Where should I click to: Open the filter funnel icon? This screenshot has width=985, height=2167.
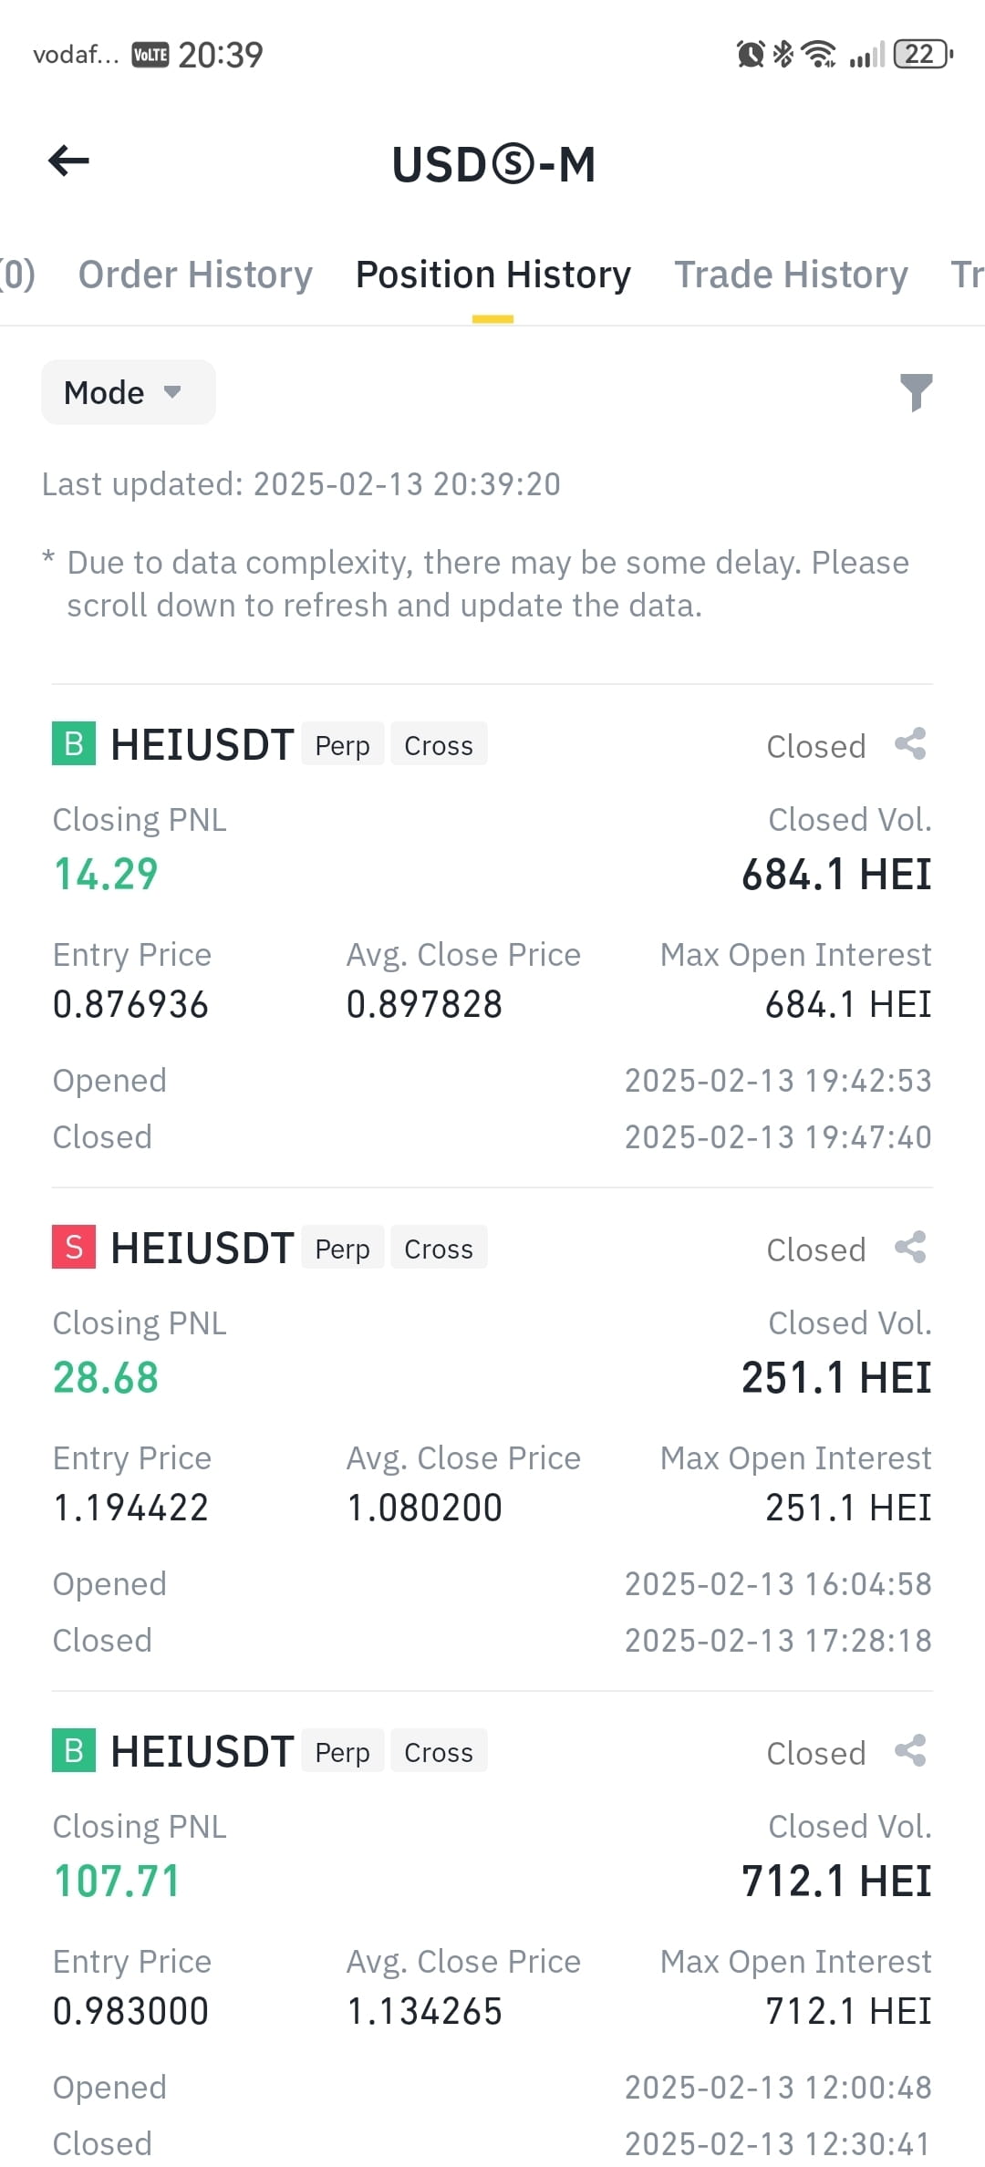pos(916,392)
